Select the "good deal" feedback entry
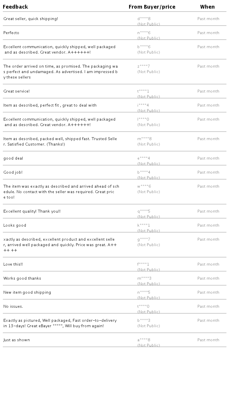Screen dimensions: 229x408 click(x=13, y=158)
